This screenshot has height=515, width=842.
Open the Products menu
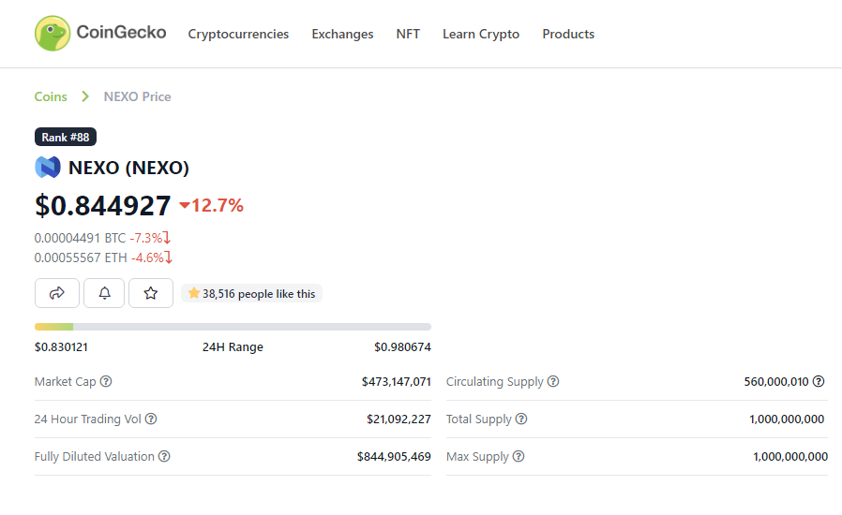[568, 34]
